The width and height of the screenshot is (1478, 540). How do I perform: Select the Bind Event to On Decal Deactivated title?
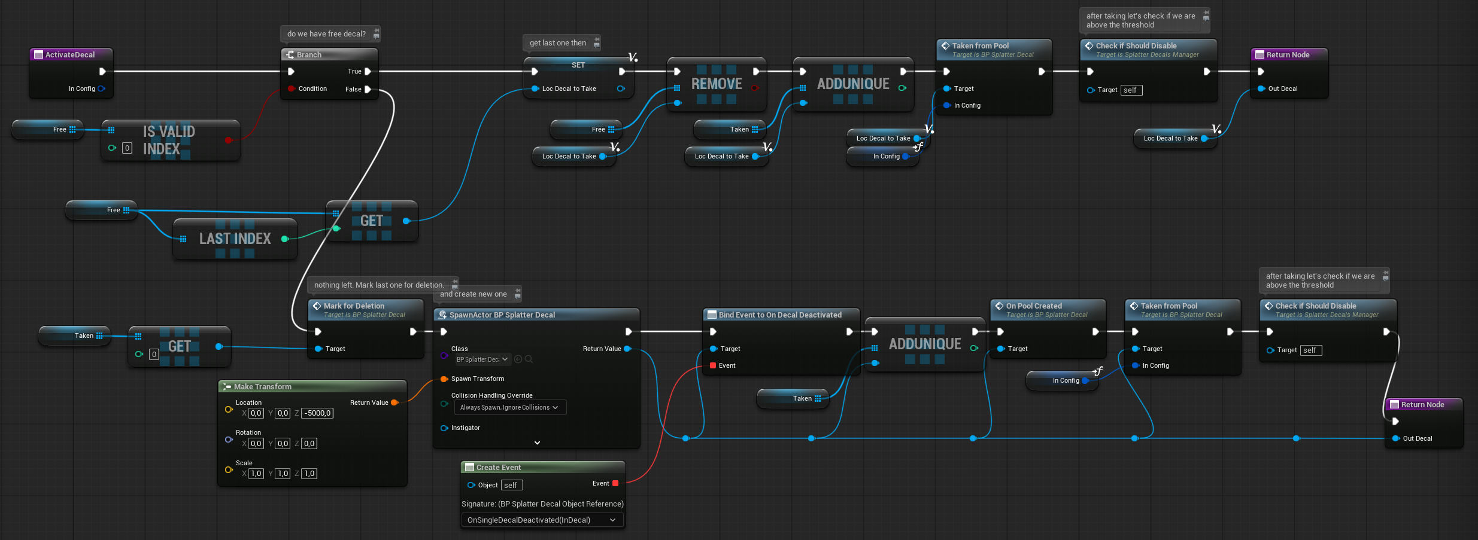(x=779, y=315)
